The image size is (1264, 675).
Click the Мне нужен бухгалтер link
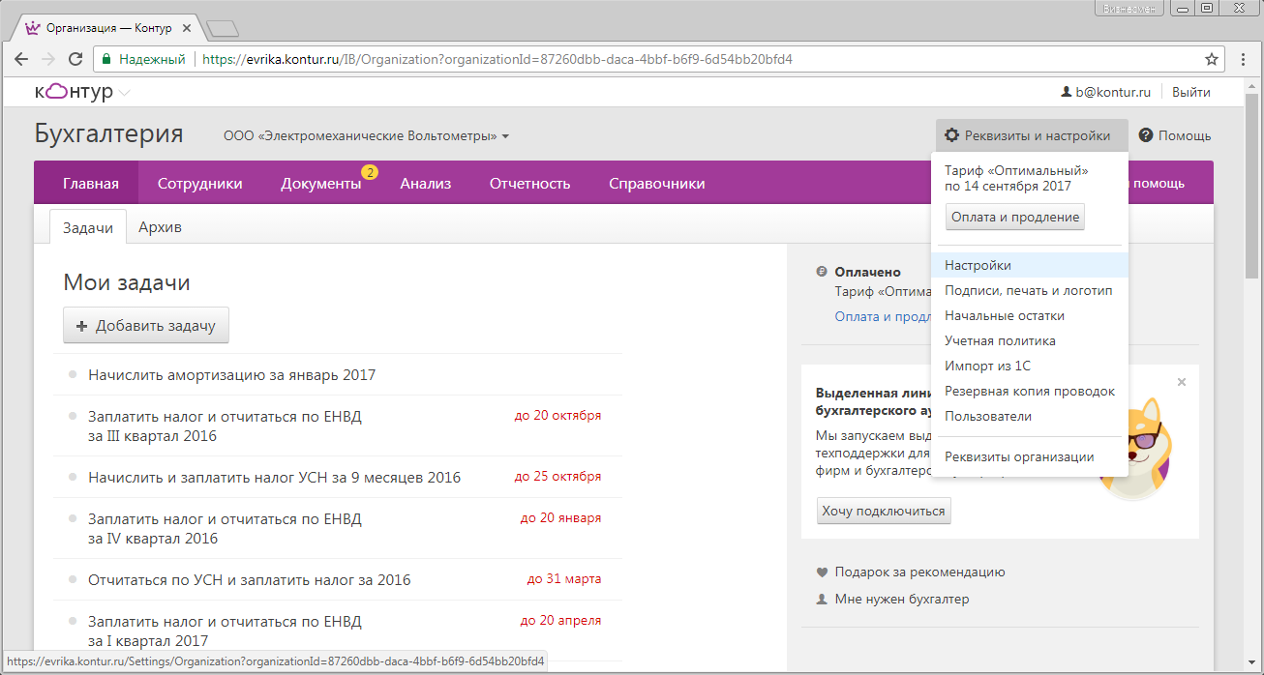pyautogui.click(x=902, y=600)
